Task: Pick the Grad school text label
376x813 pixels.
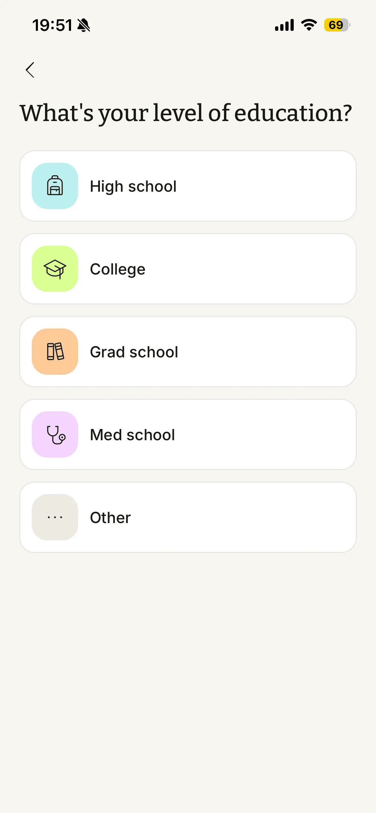Action: coord(134,352)
